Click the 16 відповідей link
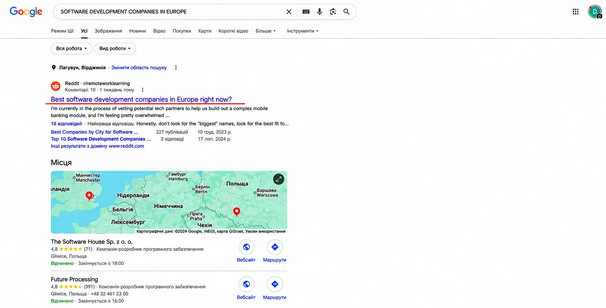This screenshot has width=606, height=308. click(66, 124)
